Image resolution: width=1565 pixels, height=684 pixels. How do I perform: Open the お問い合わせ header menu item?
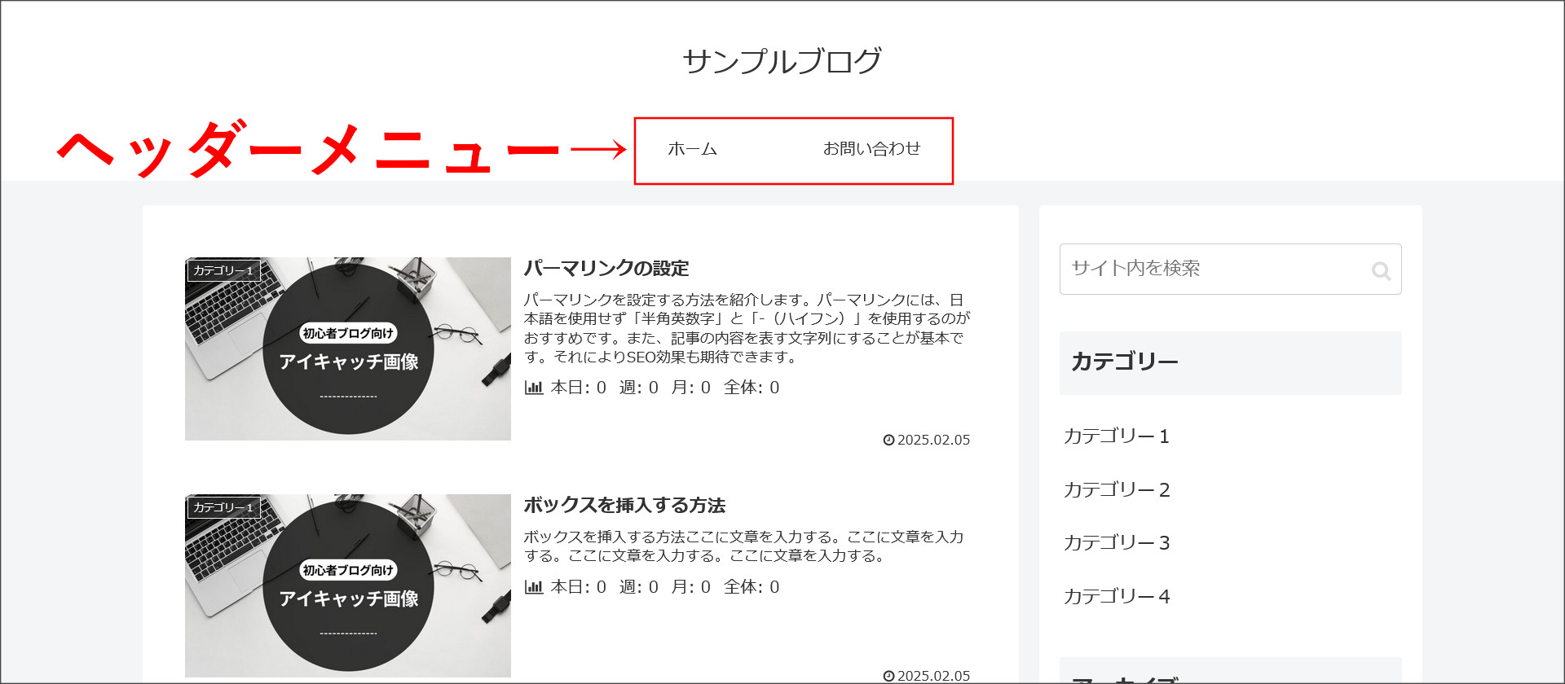871,149
